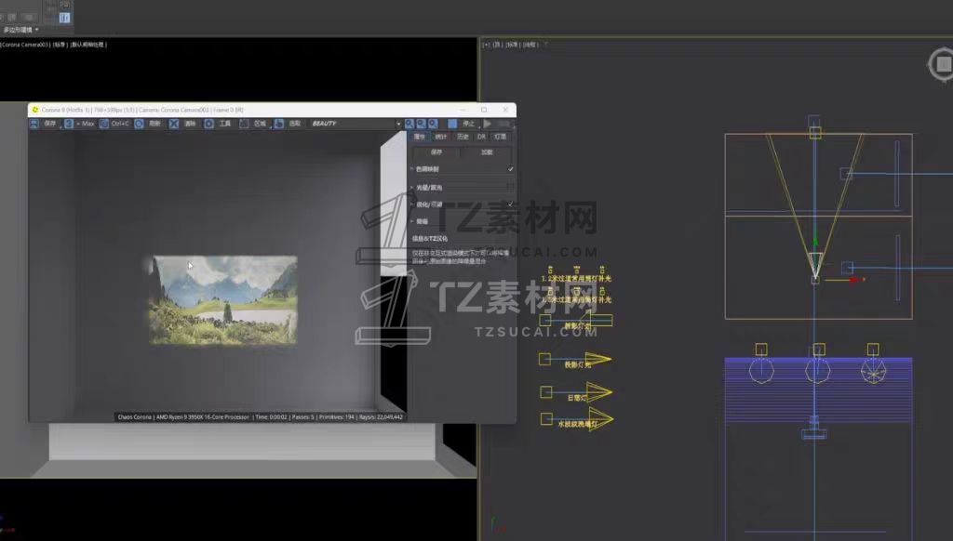Click the third magnifier zoom icon in VFB toolbar
This screenshot has height=541, width=953.
pos(433,124)
